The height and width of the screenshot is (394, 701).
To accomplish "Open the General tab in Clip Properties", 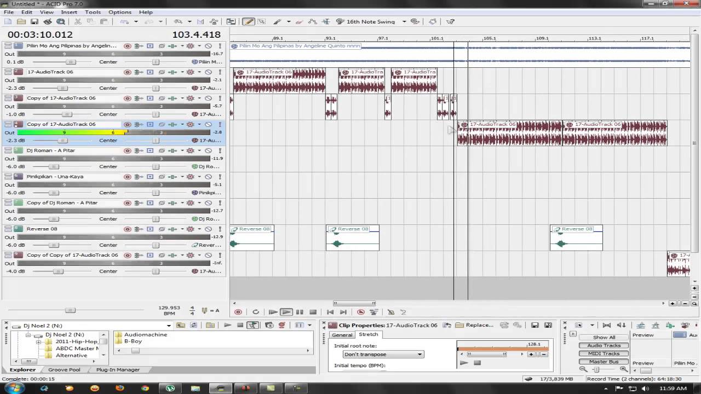I will point(342,335).
